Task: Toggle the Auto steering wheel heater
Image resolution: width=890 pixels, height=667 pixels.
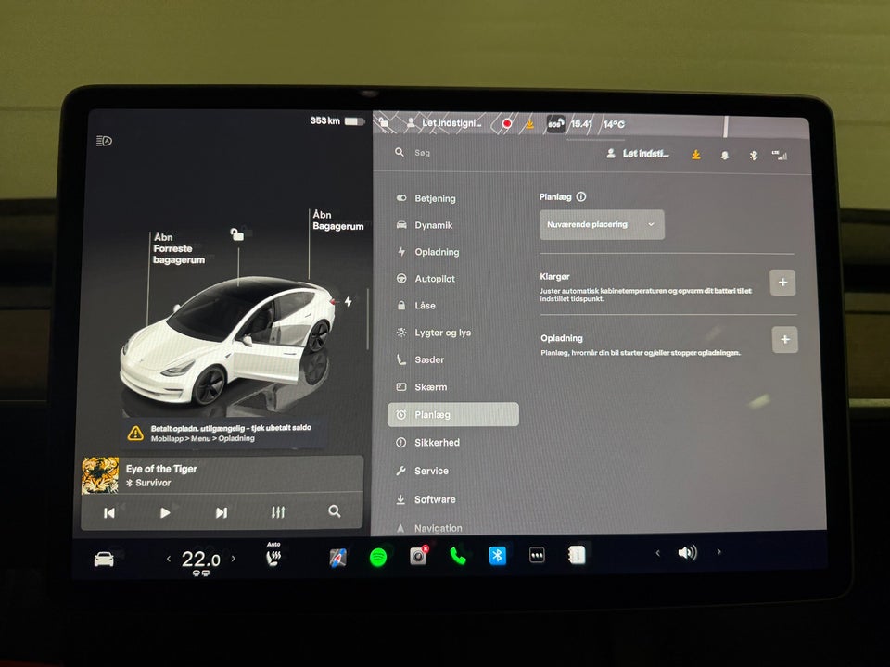Action: click(x=273, y=554)
